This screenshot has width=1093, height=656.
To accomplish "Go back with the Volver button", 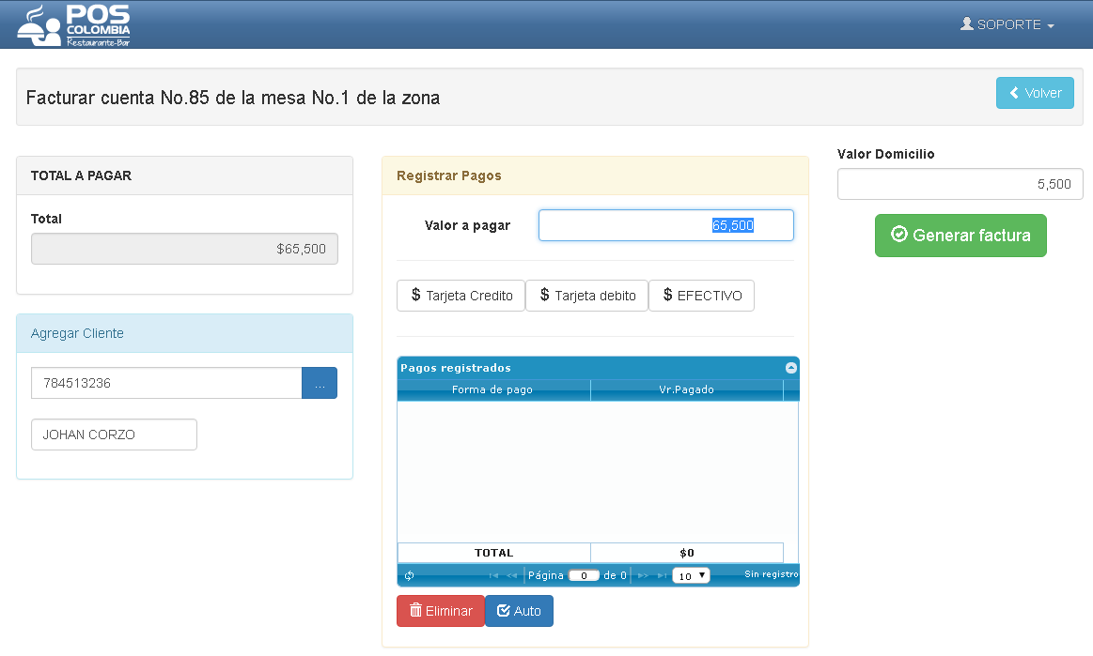I will click(x=1035, y=93).
